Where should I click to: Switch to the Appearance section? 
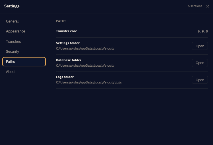24,31
